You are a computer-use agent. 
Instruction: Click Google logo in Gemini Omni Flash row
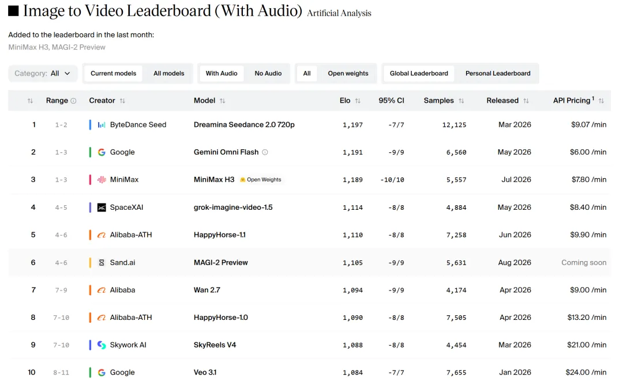click(102, 152)
